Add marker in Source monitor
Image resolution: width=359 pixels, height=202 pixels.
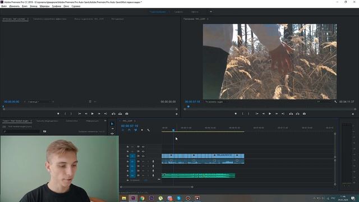tap(58, 113)
